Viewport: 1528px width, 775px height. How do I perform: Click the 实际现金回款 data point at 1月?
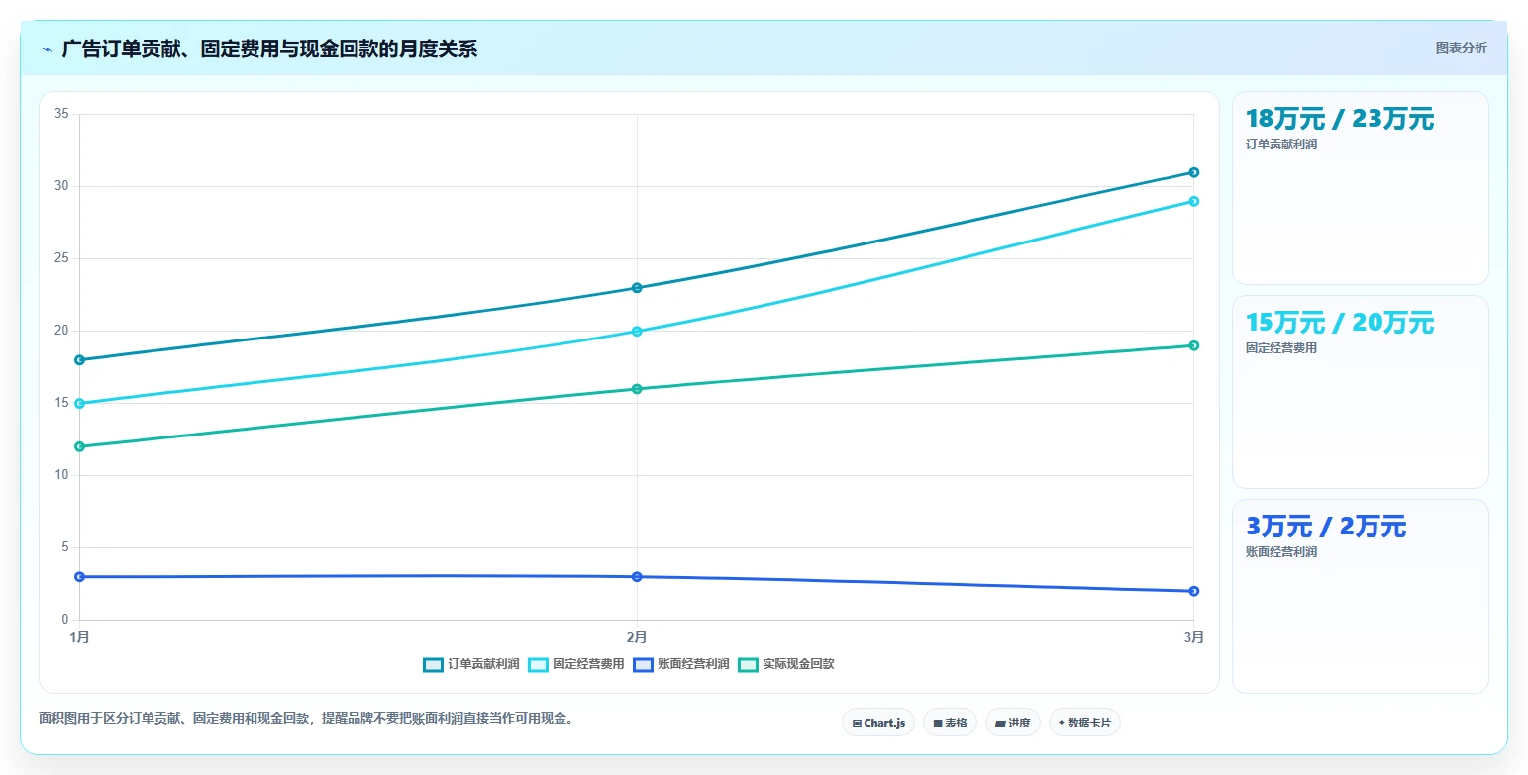tap(79, 446)
